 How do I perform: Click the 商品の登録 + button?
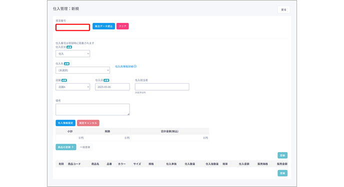(x=66, y=147)
